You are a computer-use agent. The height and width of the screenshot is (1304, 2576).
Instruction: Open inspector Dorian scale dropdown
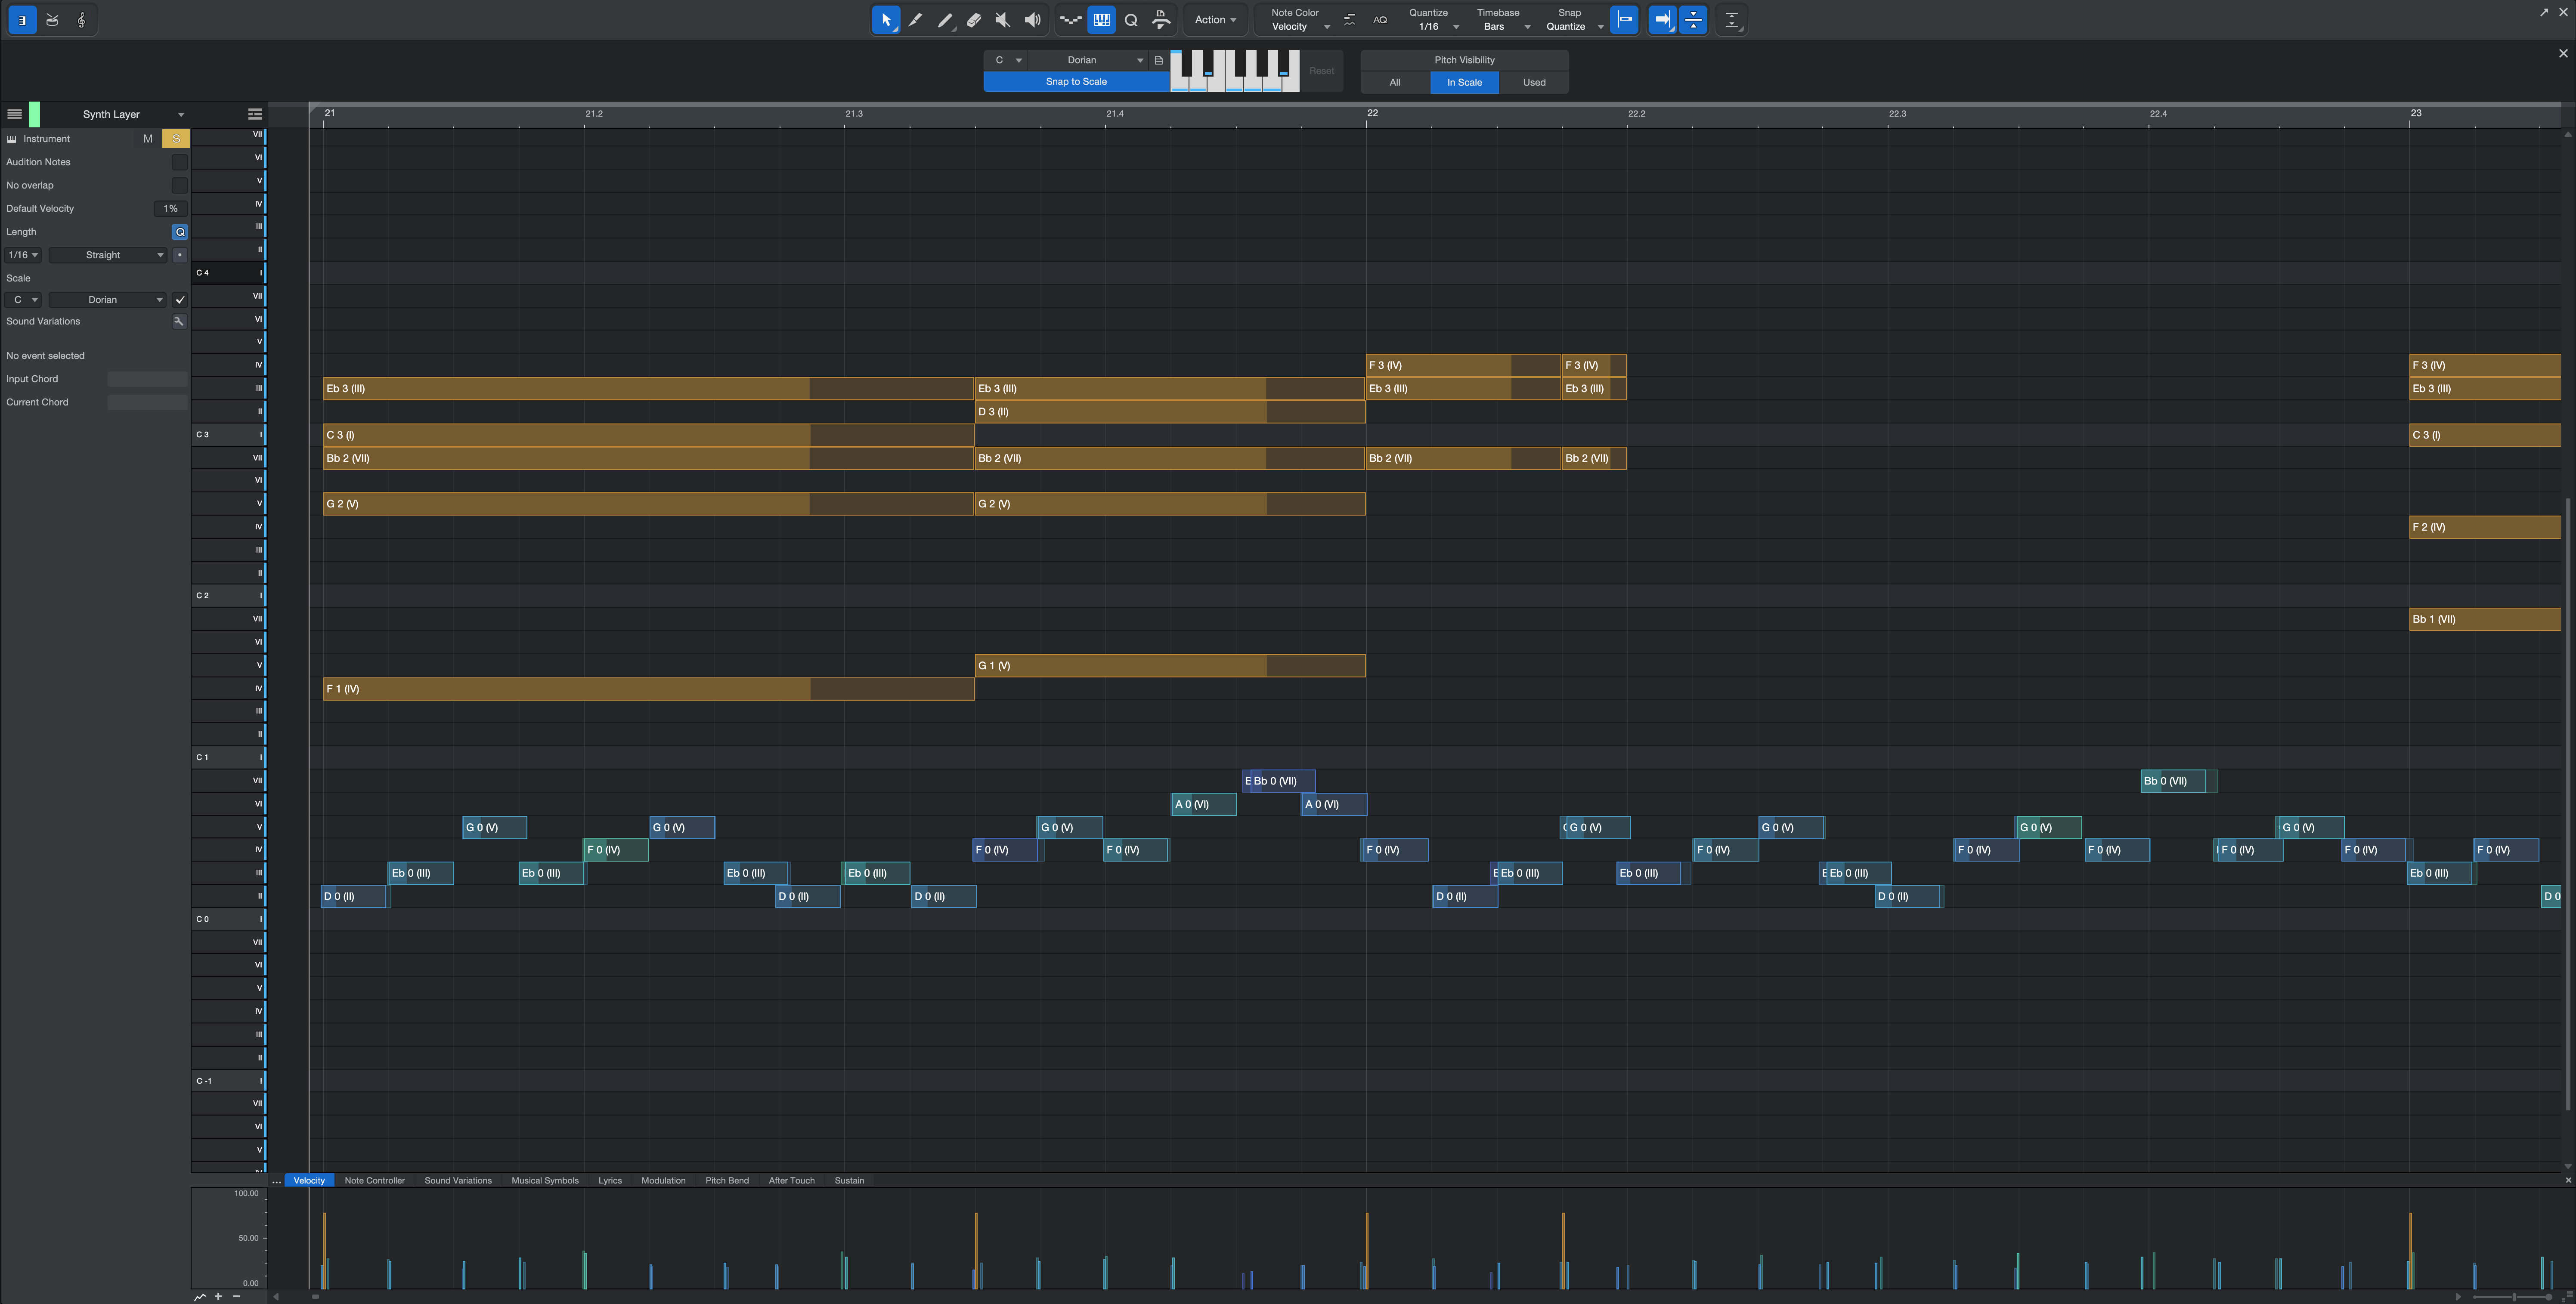coord(108,300)
